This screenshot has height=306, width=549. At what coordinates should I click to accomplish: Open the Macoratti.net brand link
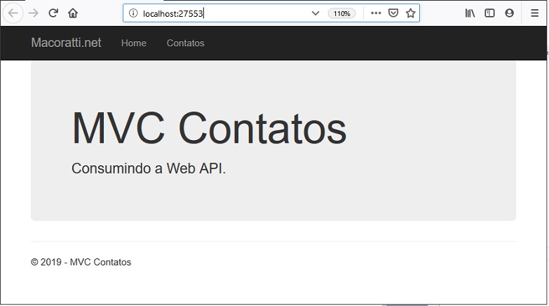[66, 43]
